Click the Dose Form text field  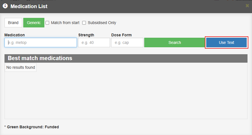tap(127, 42)
